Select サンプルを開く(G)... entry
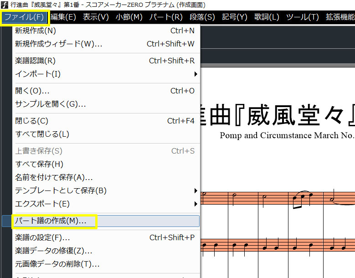 (x=106, y=104)
